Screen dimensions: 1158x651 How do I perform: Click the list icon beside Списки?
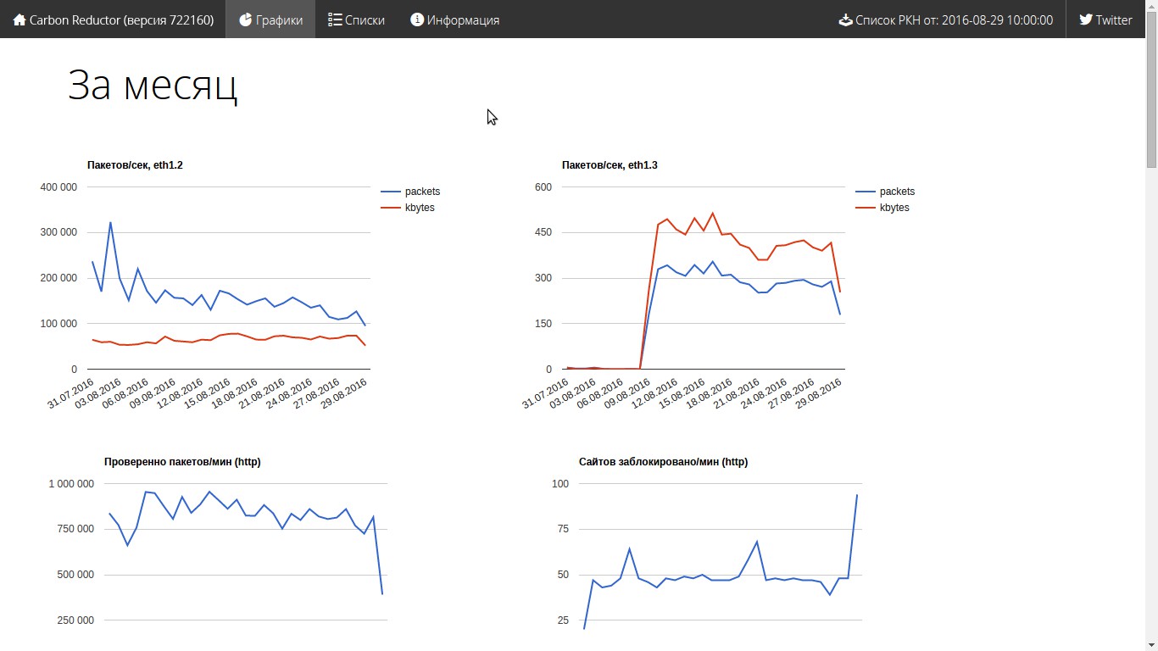tap(335, 19)
